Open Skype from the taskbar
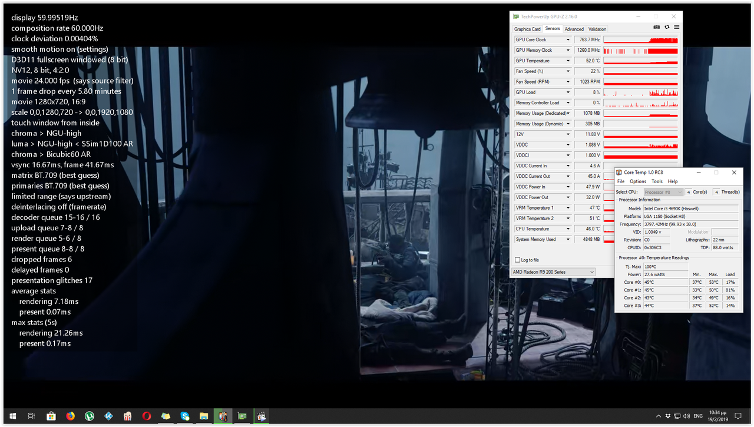This screenshot has height=427, width=754. [x=185, y=416]
